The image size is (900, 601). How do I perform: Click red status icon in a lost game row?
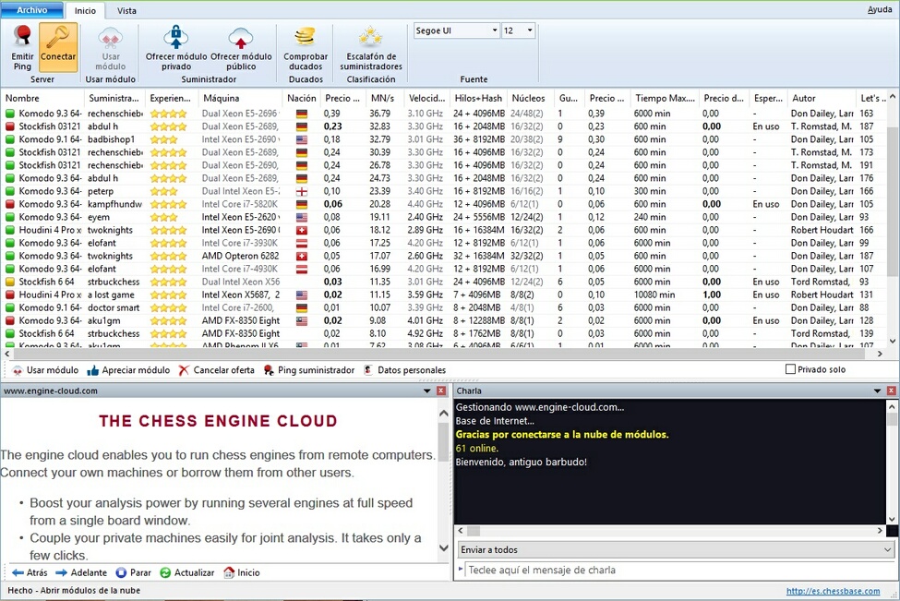pos(10,295)
